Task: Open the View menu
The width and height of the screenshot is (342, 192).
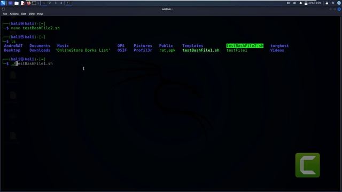Action: pyautogui.click(x=32, y=14)
